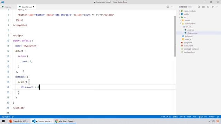The image size is (221, 124).
Task: Click '</template>' tag on line 7
Action: pyautogui.click(x=20, y=25)
